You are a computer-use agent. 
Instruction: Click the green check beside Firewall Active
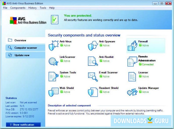tap(140, 45)
